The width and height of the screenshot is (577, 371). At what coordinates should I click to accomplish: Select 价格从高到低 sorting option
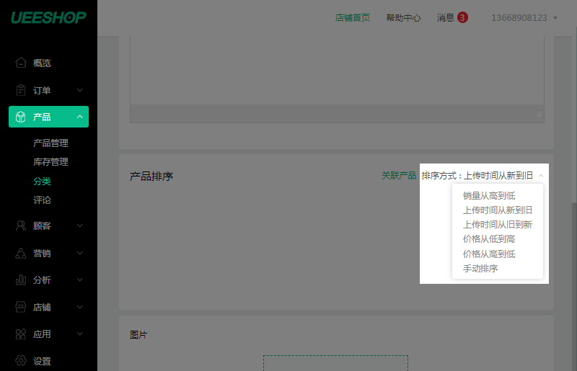(489, 254)
